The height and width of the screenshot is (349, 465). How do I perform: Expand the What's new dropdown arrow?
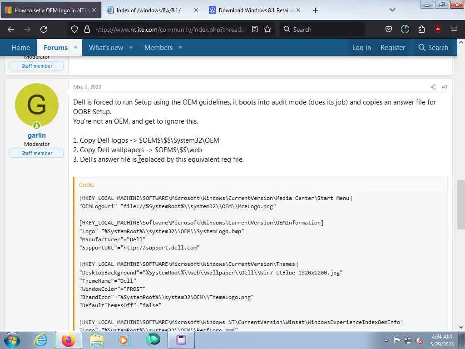coord(131,47)
